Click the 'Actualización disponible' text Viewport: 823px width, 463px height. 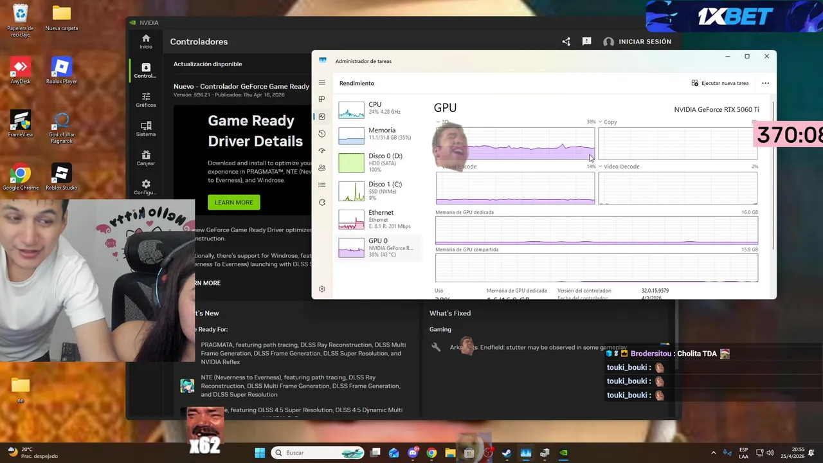coord(208,64)
